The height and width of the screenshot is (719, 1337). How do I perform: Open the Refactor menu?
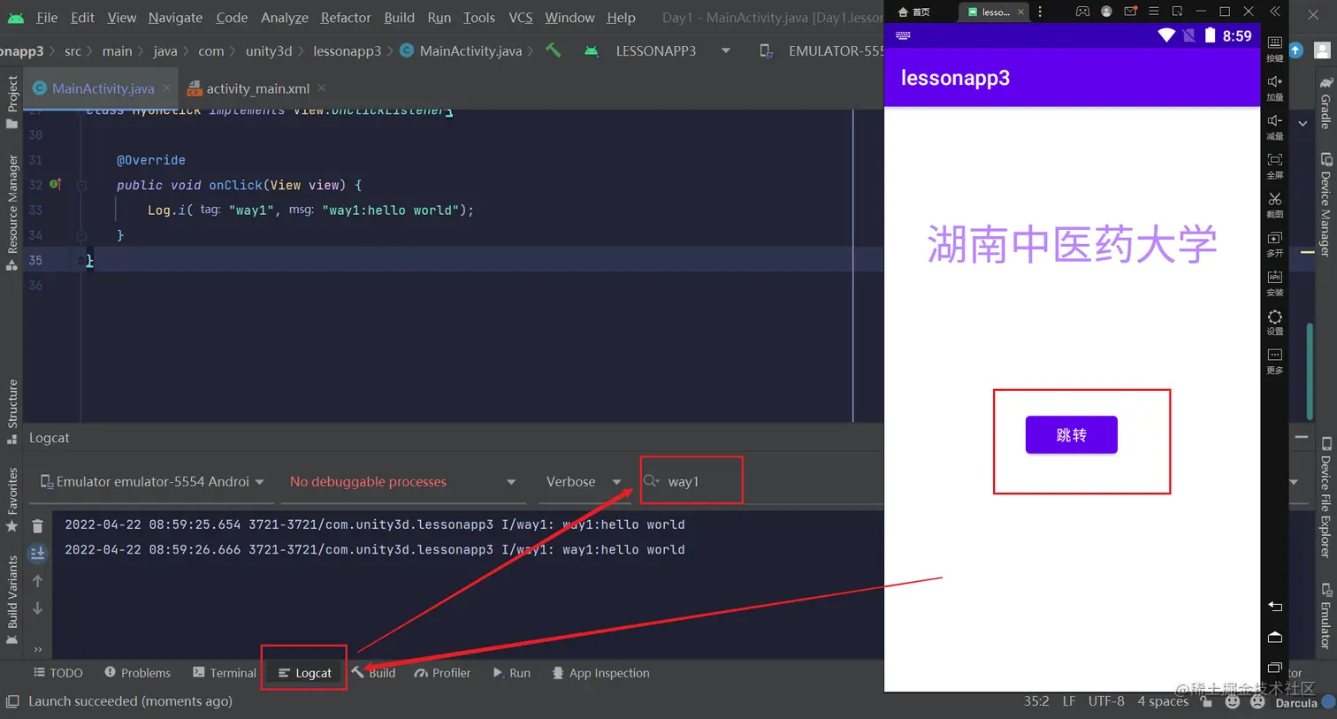coord(346,17)
